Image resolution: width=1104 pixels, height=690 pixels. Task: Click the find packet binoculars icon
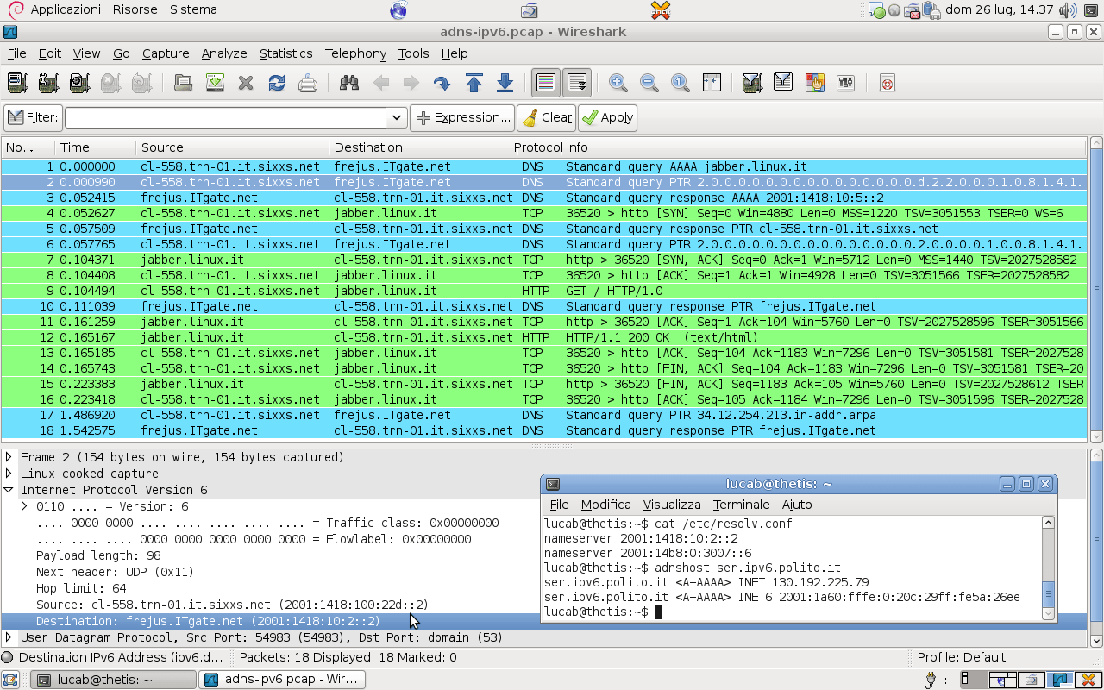coord(349,83)
